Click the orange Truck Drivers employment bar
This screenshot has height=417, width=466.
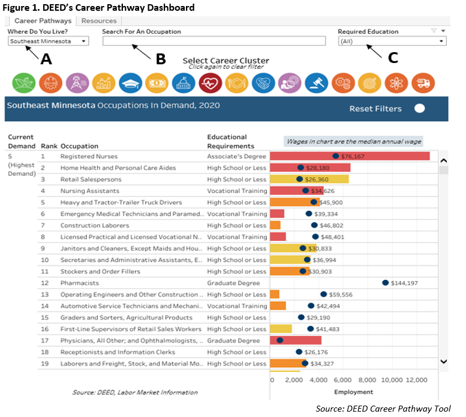295,203
